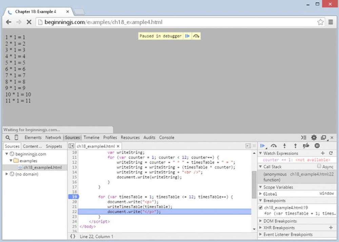Screen dimensions: 339x242
Task: Add an XHR breakpoint
Action: tap(331, 227)
